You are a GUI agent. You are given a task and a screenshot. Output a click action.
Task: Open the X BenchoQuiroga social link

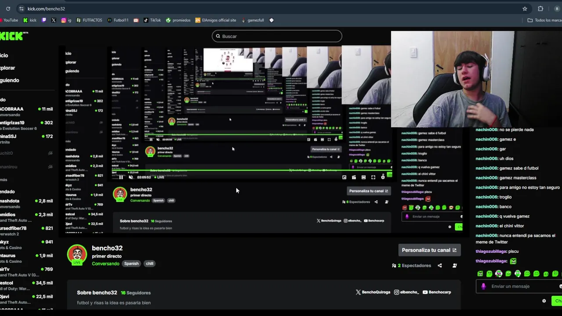373,292
